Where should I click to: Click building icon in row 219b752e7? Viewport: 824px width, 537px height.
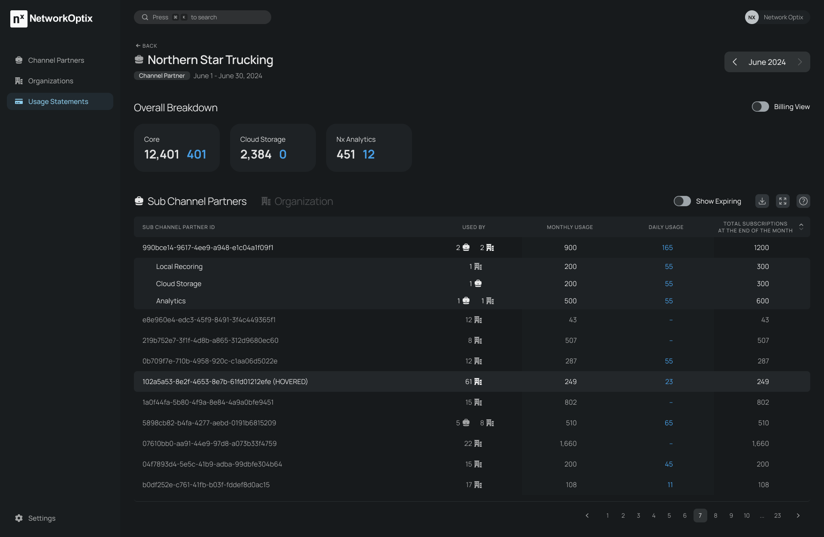[478, 340]
